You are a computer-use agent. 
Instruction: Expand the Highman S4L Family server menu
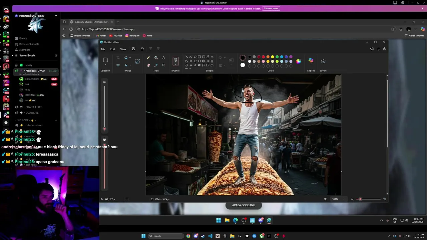56,16
